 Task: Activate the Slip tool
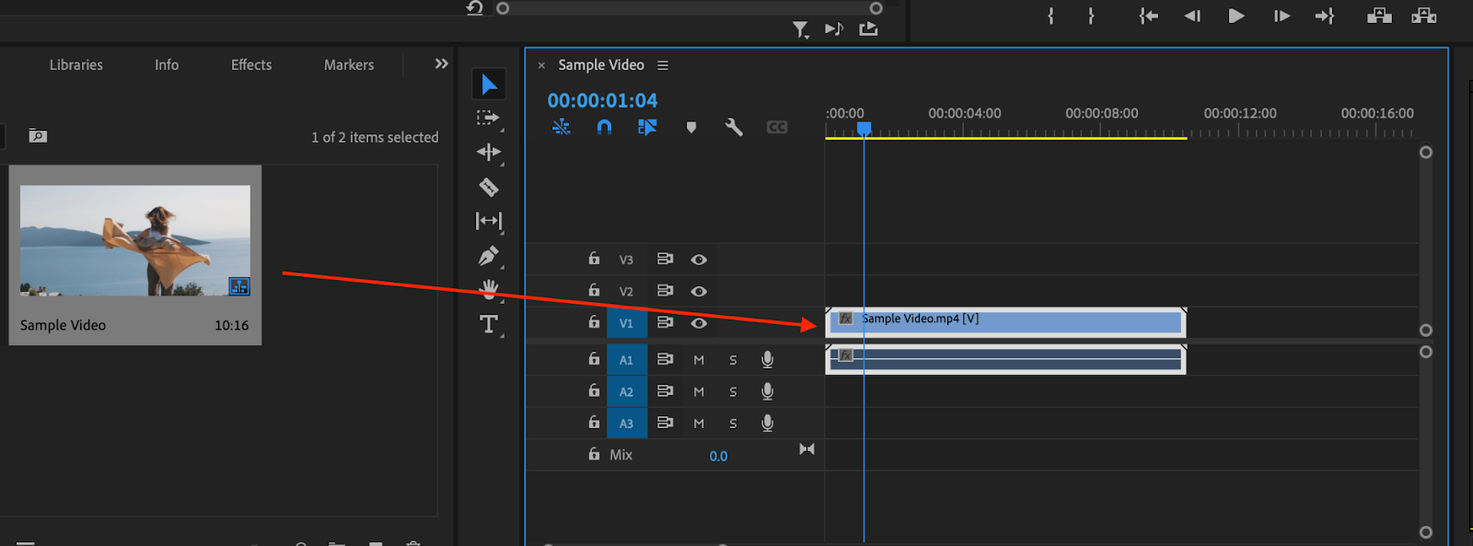coord(489,221)
